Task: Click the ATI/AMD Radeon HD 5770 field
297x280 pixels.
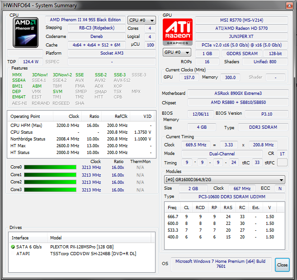Action: pos(241,28)
